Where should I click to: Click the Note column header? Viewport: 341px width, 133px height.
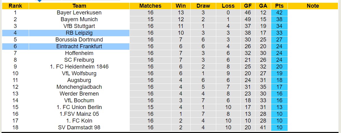click(313, 6)
